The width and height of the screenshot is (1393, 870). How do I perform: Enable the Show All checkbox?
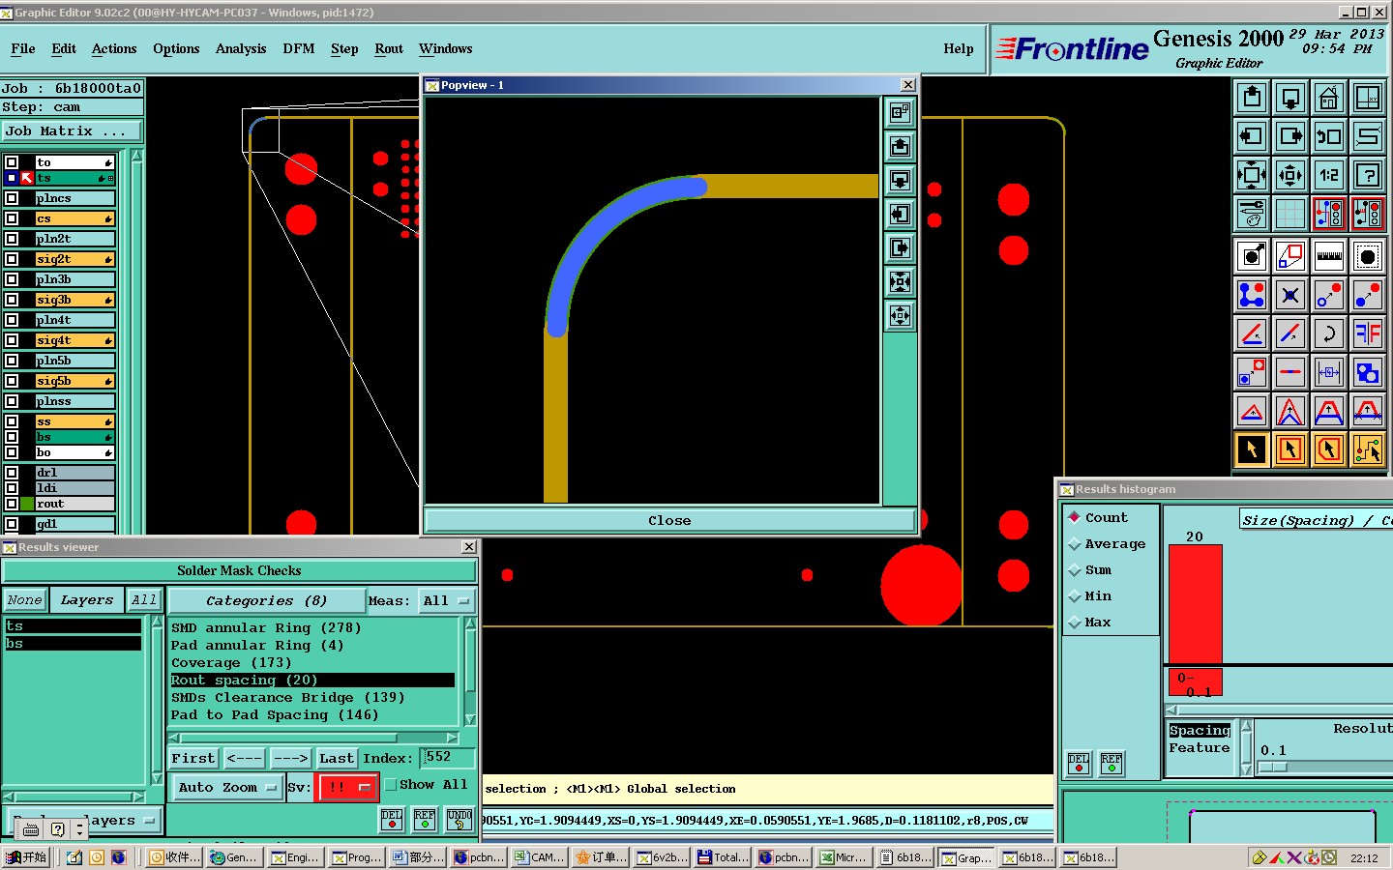(392, 785)
